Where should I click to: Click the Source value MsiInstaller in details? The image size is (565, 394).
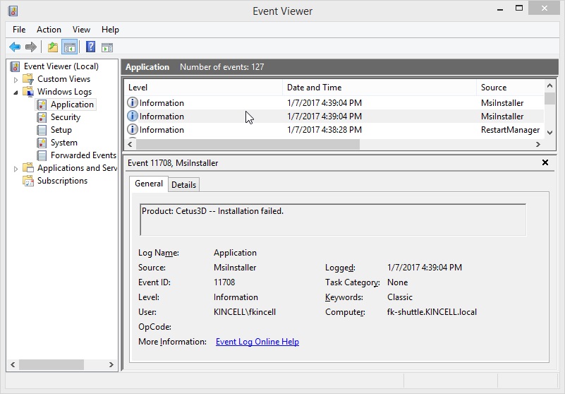point(235,268)
